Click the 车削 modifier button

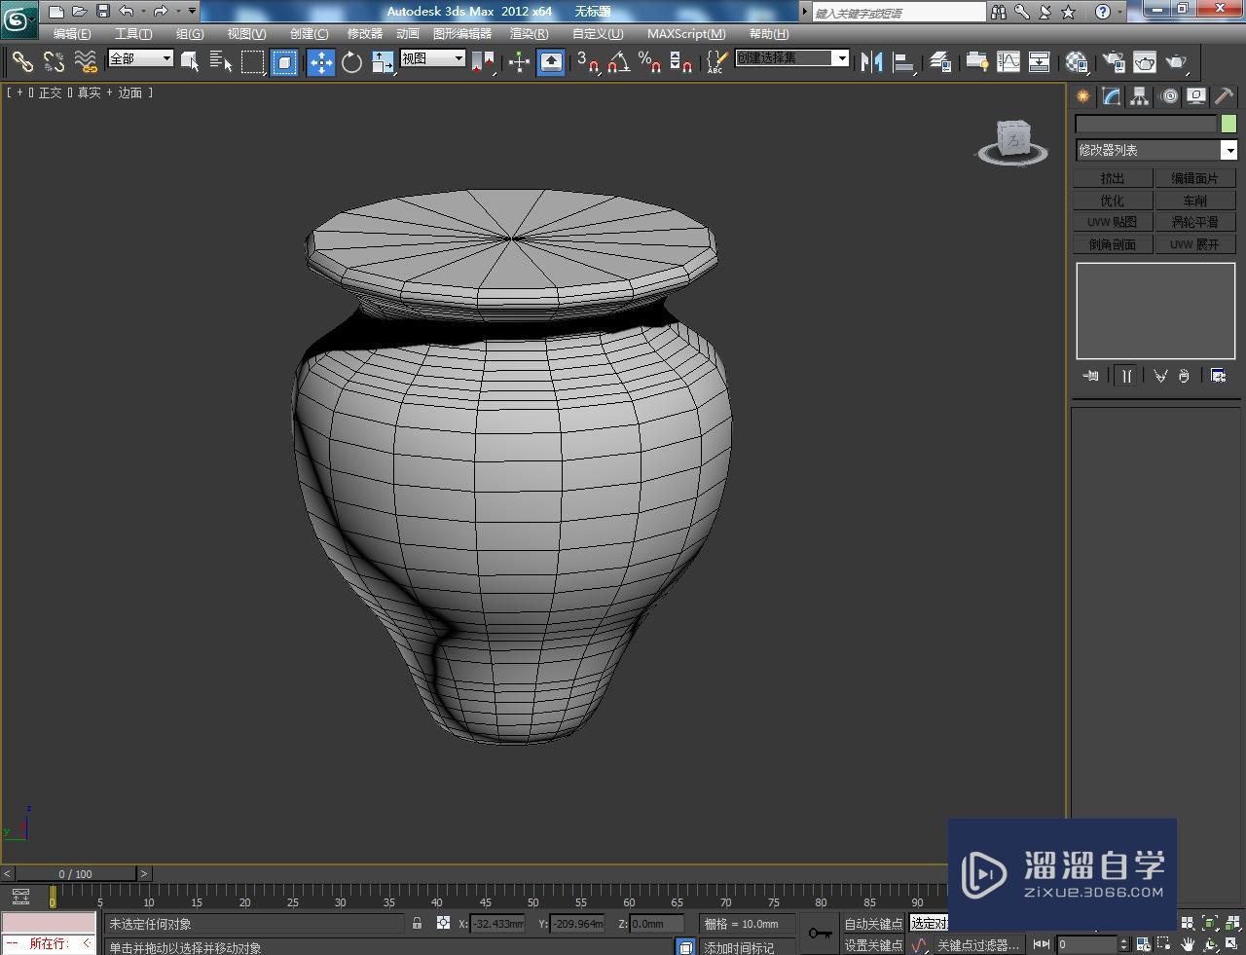[x=1195, y=201]
